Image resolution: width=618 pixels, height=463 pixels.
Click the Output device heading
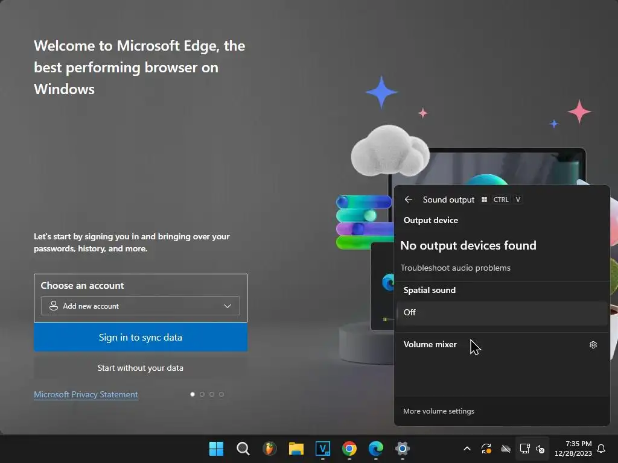click(x=431, y=221)
